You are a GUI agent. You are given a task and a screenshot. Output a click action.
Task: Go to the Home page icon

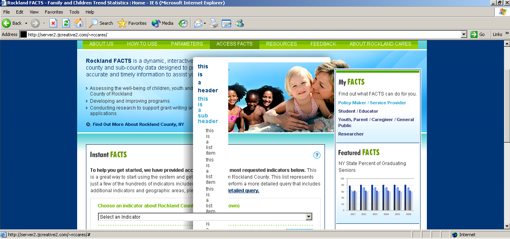[x=79, y=23]
